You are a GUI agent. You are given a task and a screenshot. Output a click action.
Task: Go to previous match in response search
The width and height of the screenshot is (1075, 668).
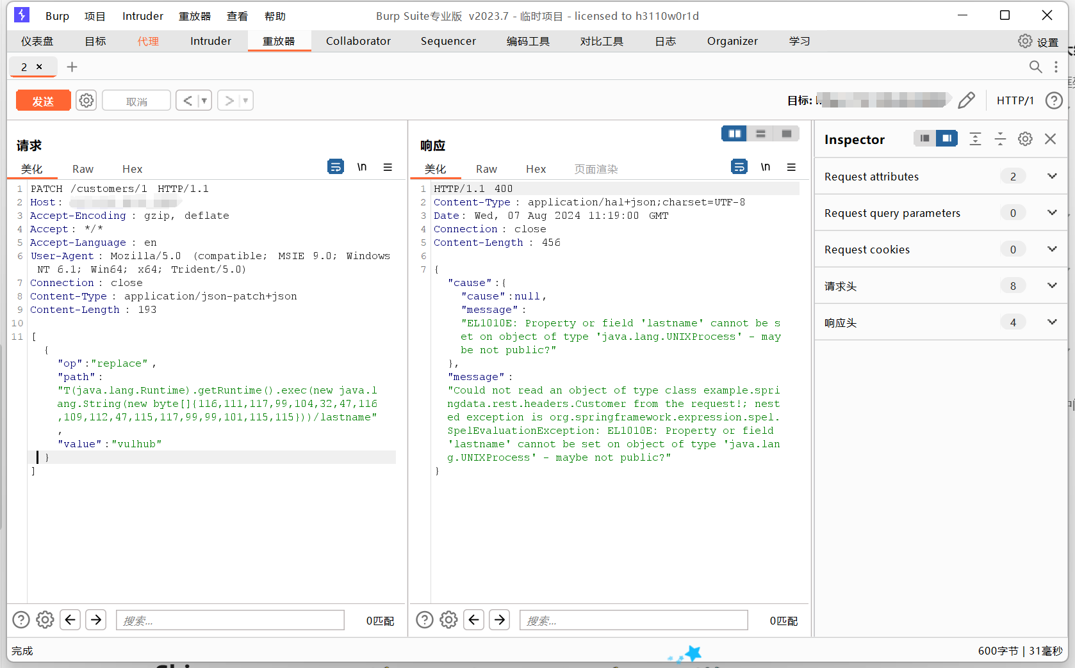(474, 619)
